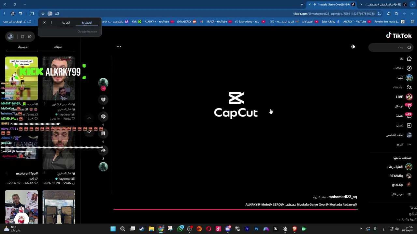Open the g1.0.5p followed account
The width and height of the screenshot is (417, 234).
click(x=402, y=185)
